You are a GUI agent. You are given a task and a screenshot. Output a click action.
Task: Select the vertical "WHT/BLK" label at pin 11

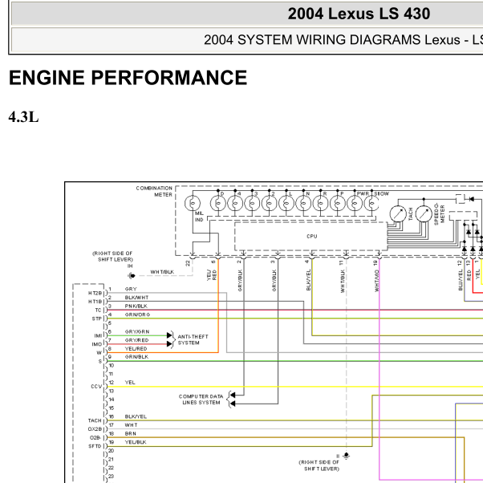(343, 281)
